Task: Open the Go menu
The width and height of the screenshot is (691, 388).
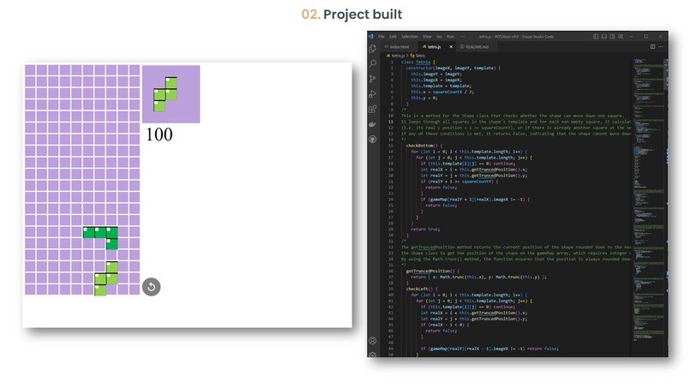Action: 439,37
